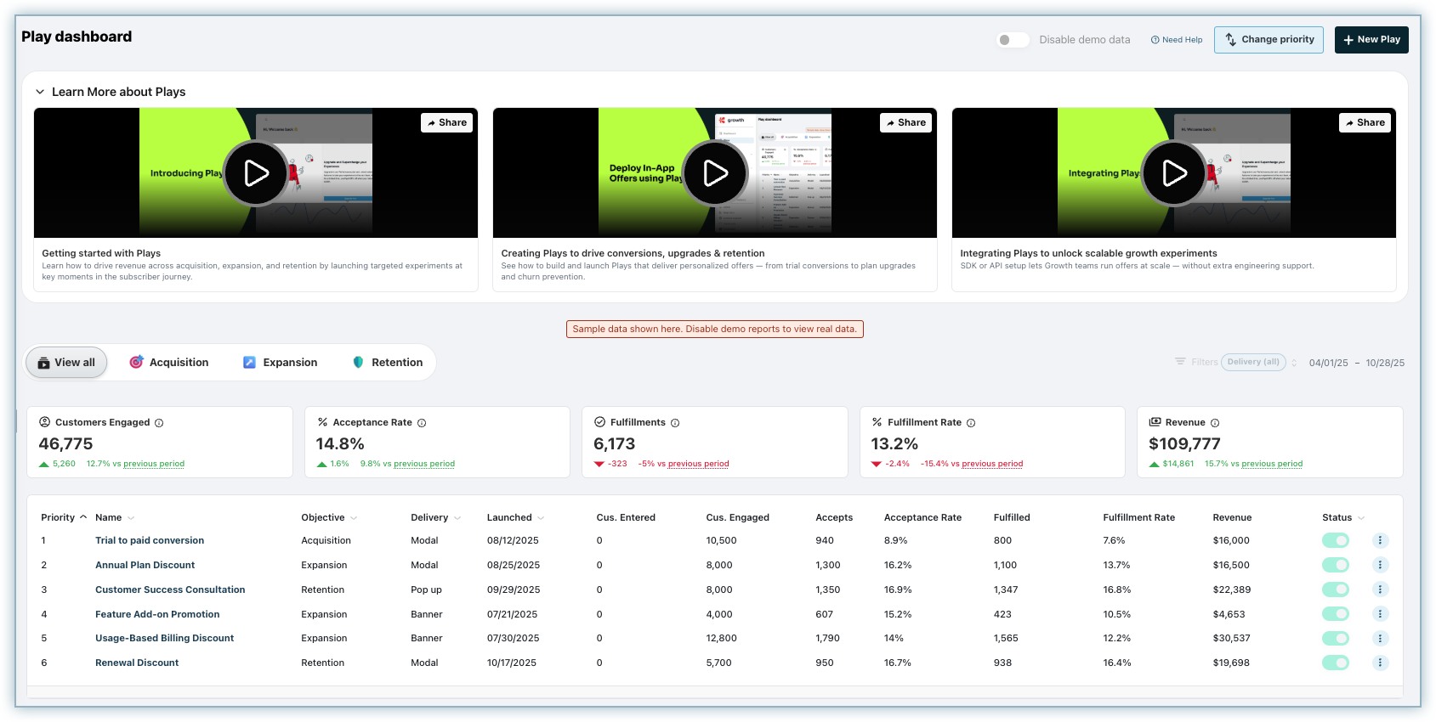1436x722 pixels.
Task: Switch to the Retention tab
Action: (387, 363)
